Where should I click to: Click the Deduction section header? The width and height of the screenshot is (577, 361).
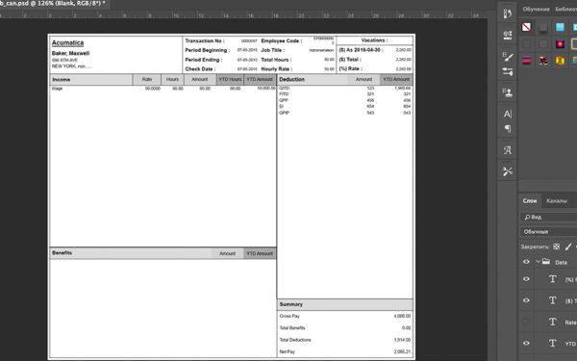[291, 79]
